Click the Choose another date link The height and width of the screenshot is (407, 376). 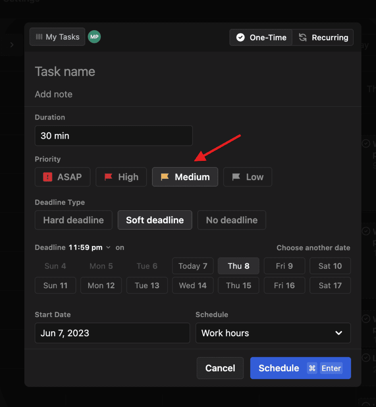point(313,248)
